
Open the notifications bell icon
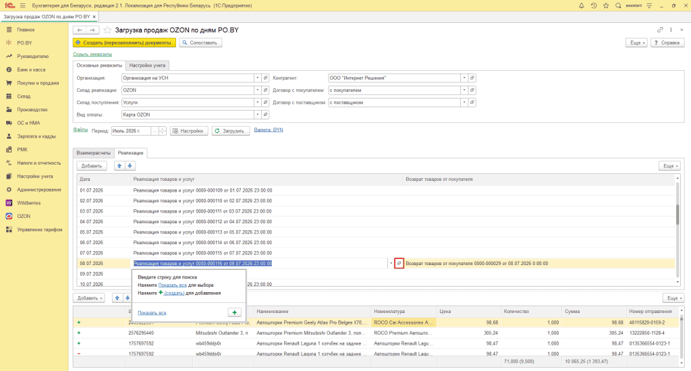coord(581,5)
